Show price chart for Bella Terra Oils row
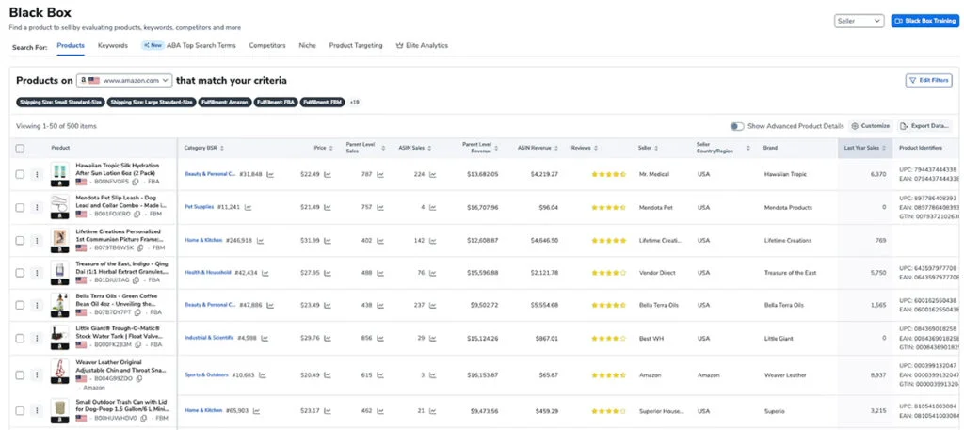Screen dimensions: 964x430 click(x=327, y=305)
